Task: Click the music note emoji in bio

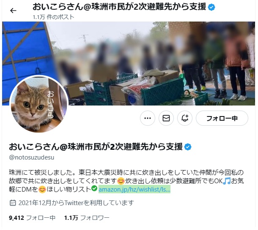Action: (x=227, y=181)
